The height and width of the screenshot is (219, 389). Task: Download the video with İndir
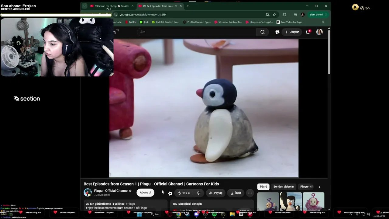(236, 193)
